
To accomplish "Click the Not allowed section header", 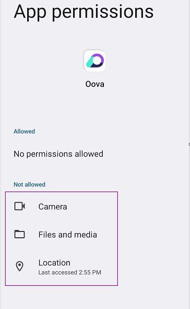I will click(29, 184).
